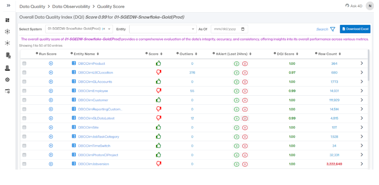Screen dimensions: 379x185
Task: Click the Download Excel button
Action: coord(355,29)
